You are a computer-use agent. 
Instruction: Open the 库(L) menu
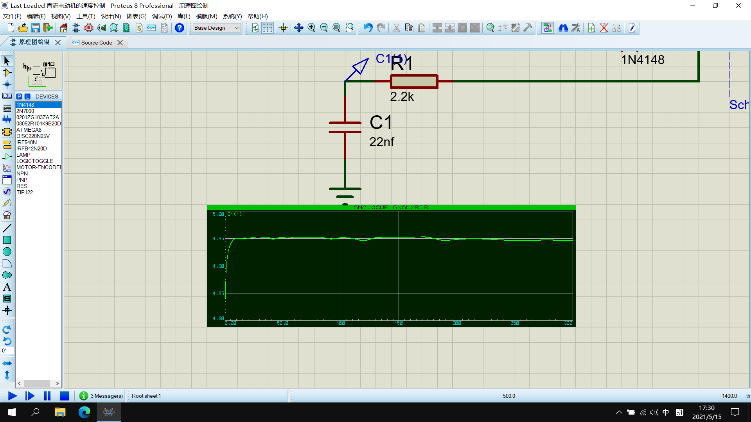(184, 16)
